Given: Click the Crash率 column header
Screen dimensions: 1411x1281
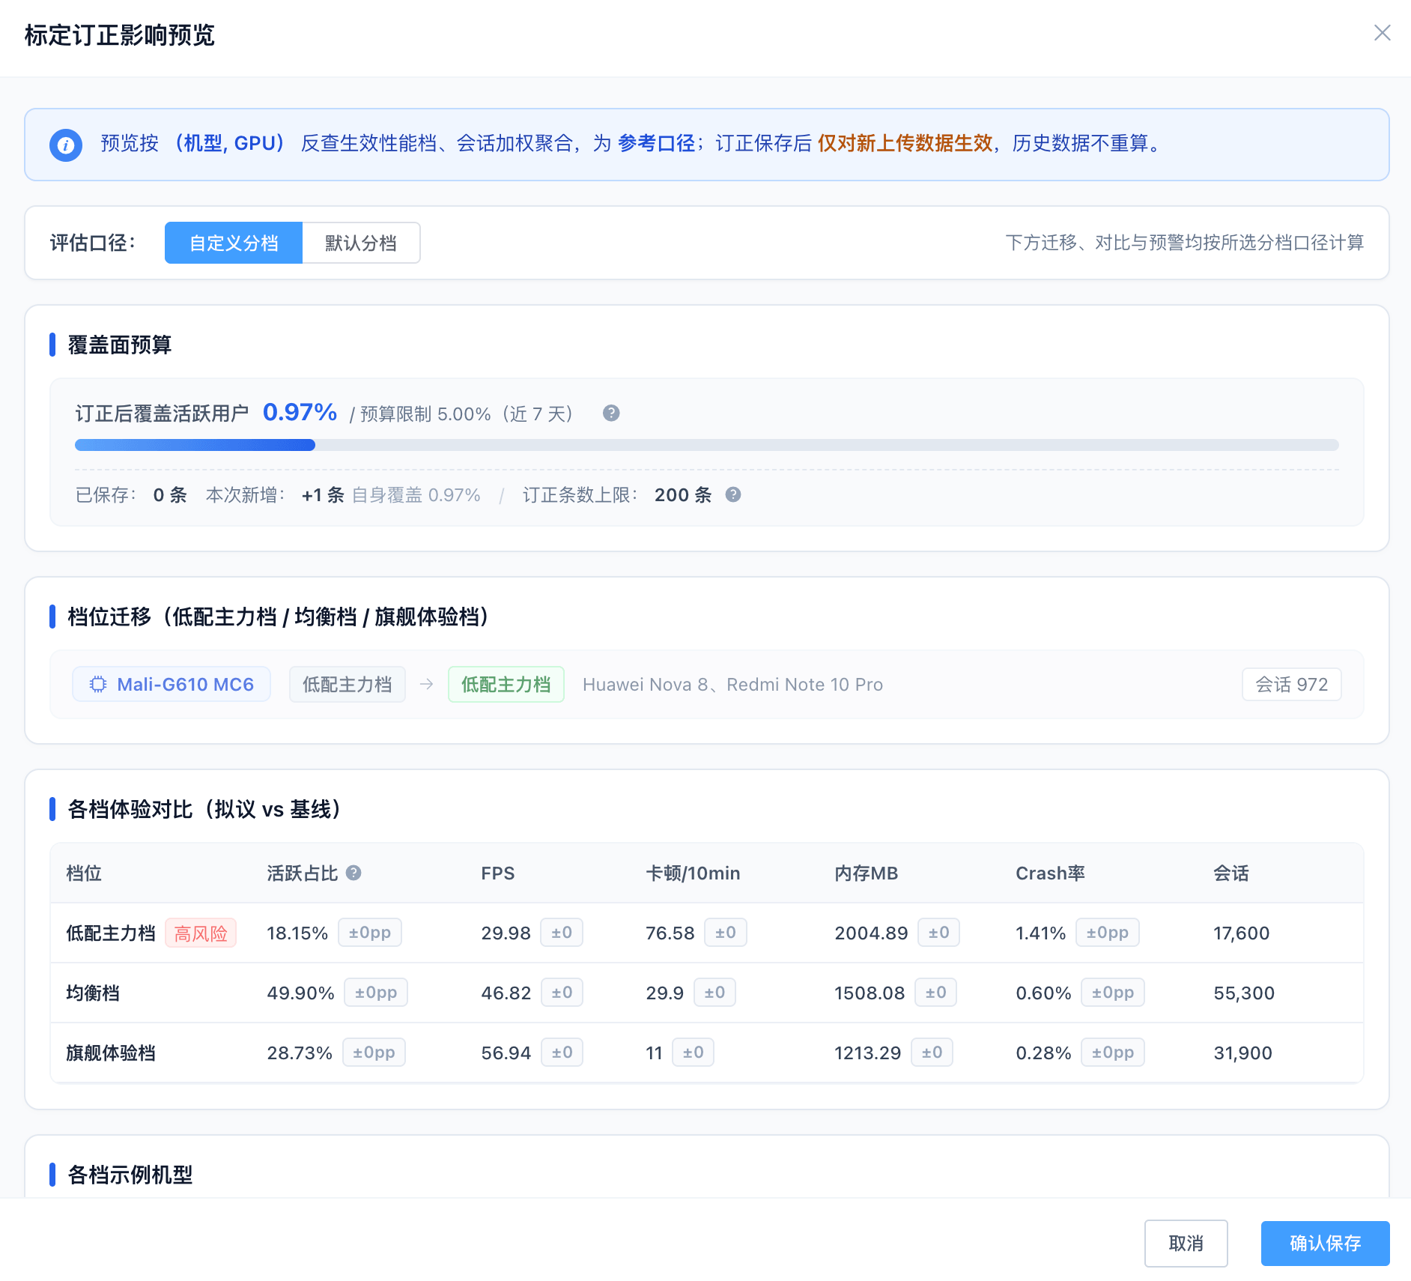Looking at the screenshot, I should point(1050,873).
